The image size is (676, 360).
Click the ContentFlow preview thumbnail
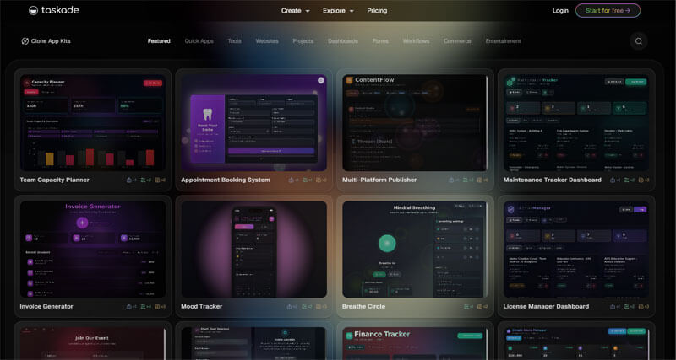tap(415, 122)
